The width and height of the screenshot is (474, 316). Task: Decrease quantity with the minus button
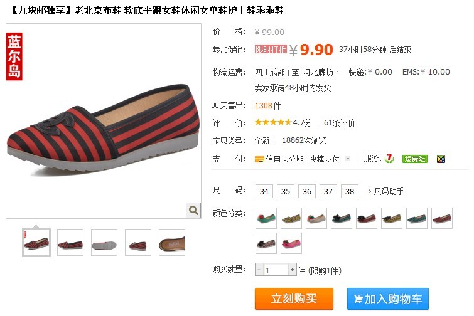259,269
